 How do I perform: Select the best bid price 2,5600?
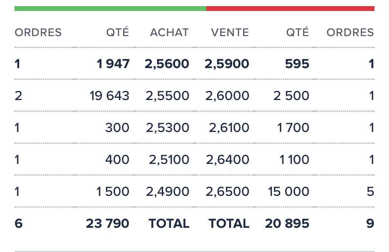pos(167,64)
